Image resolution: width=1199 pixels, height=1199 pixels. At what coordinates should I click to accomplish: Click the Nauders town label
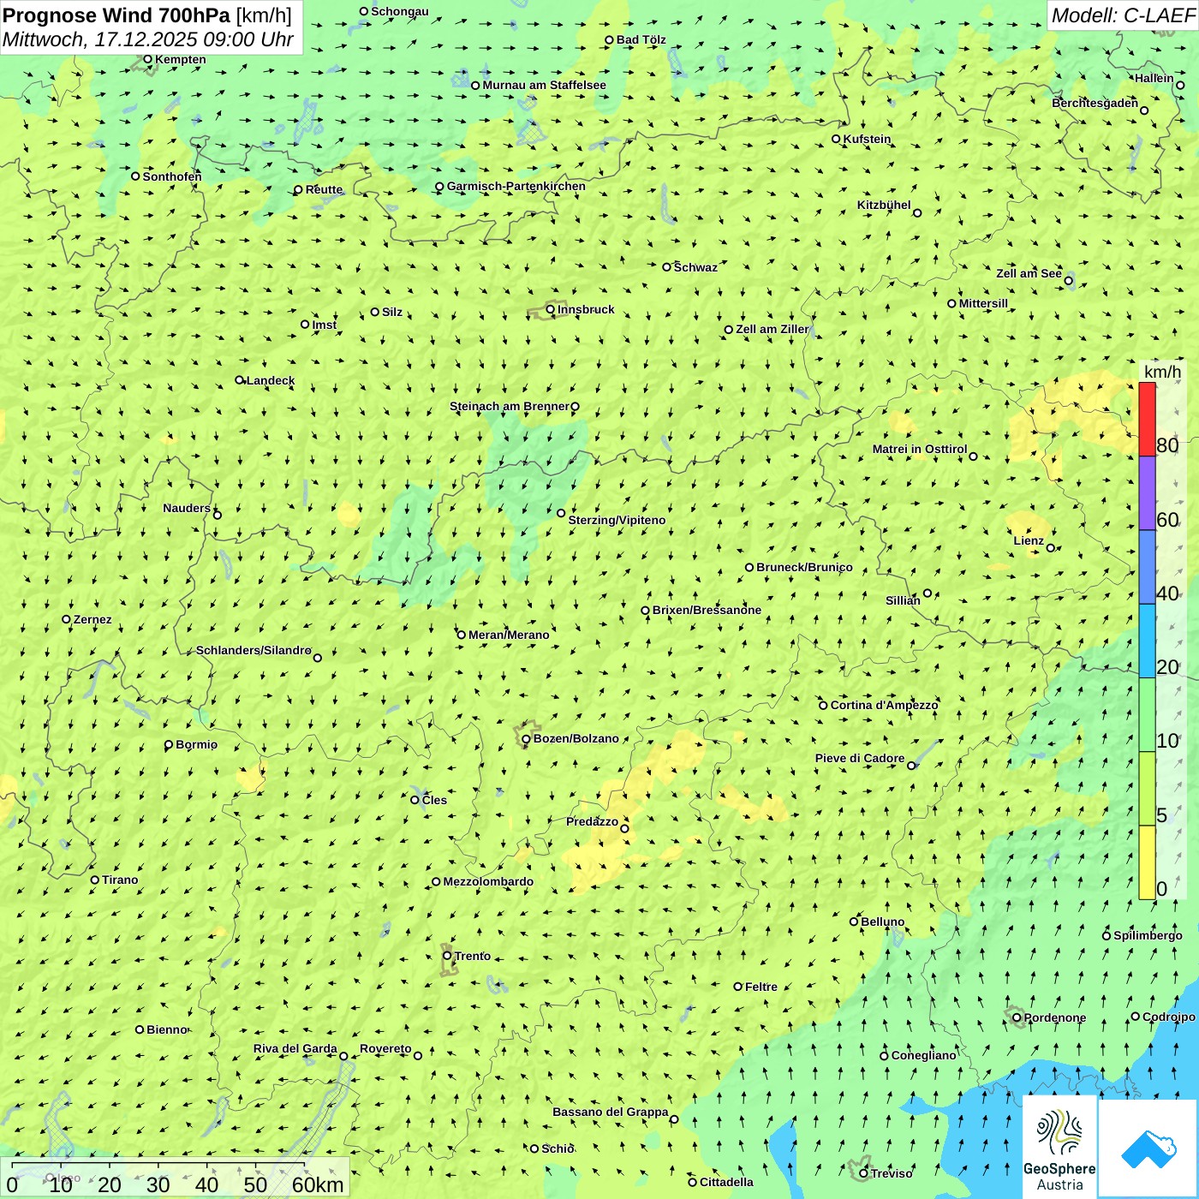[x=187, y=508]
